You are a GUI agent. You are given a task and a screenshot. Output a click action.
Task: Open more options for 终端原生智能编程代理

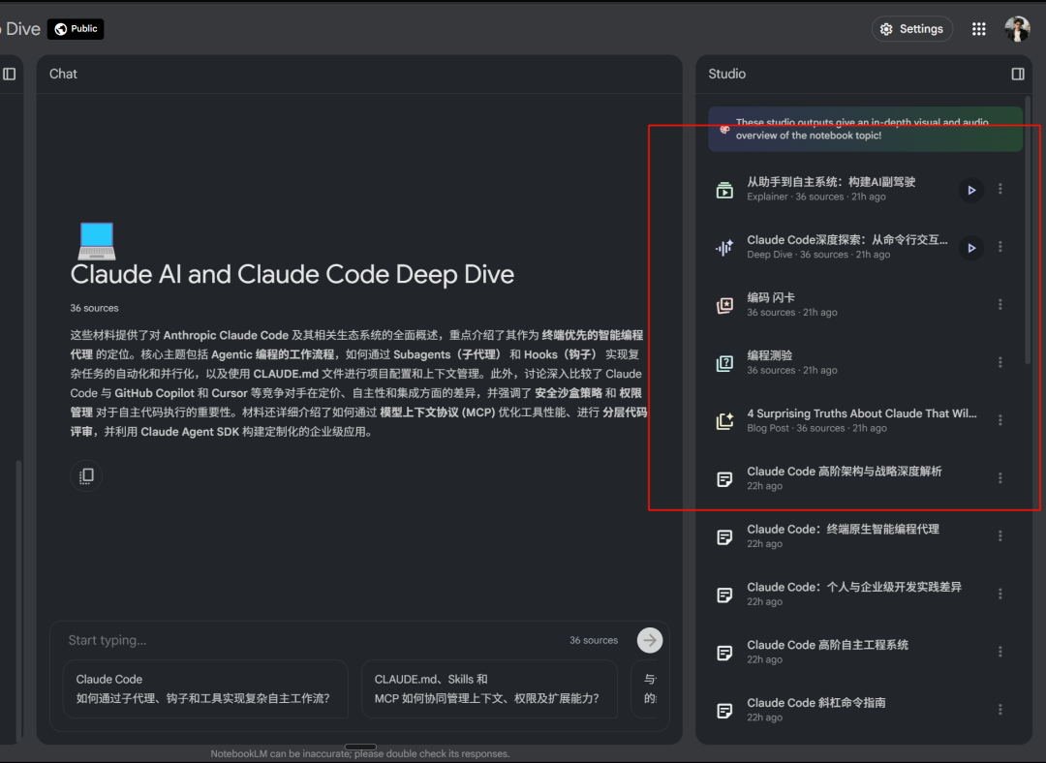click(x=1000, y=536)
